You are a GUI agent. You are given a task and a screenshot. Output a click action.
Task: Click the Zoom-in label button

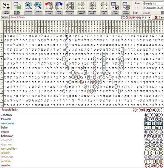tap(28, 13)
